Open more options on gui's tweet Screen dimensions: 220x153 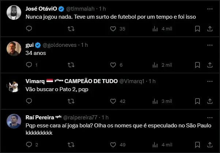[x=210, y=45]
